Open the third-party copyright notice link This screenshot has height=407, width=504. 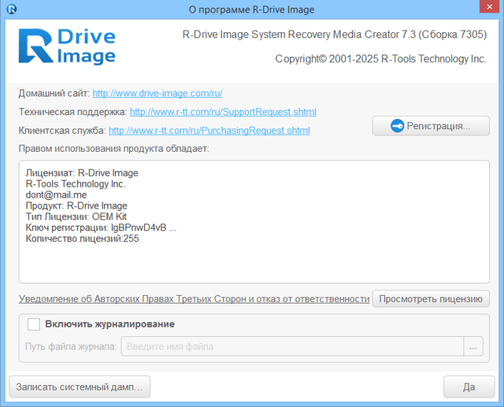pyautogui.click(x=194, y=299)
